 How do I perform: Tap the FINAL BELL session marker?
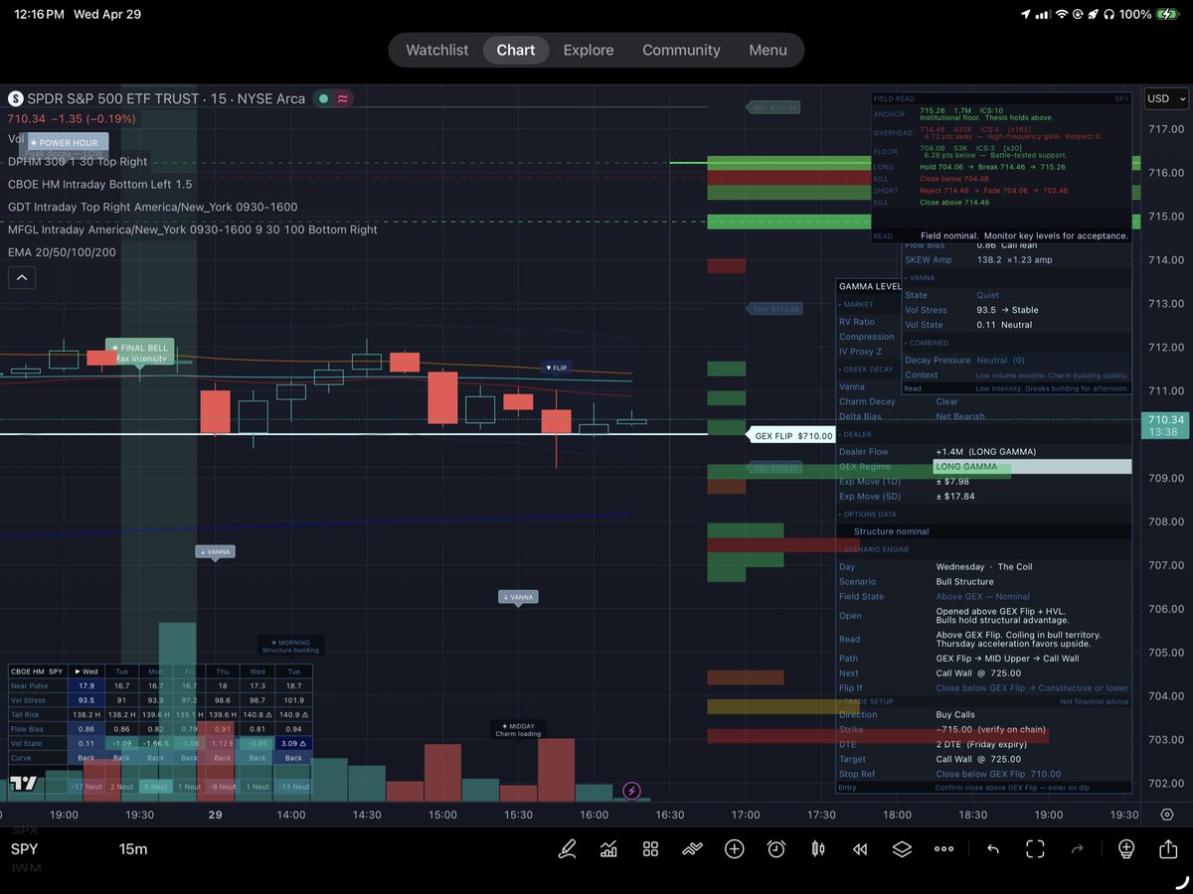(x=140, y=353)
